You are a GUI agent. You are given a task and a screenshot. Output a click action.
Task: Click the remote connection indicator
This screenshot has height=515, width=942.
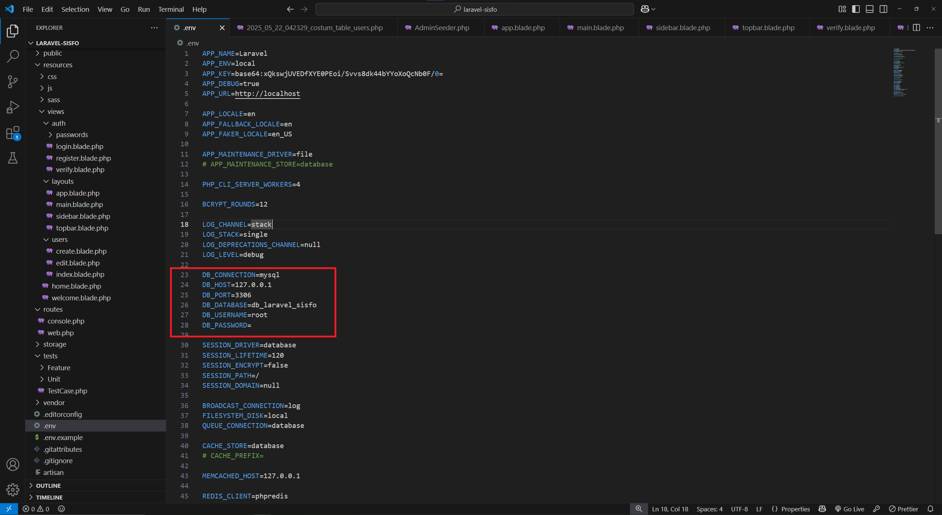pyautogui.click(x=9, y=509)
